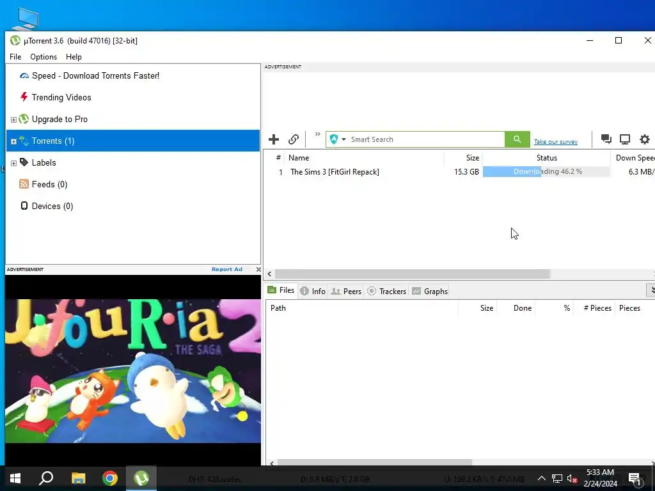Switch to the Graphs tab
The width and height of the screenshot is (655, 491).
click(x=430, y=291)
